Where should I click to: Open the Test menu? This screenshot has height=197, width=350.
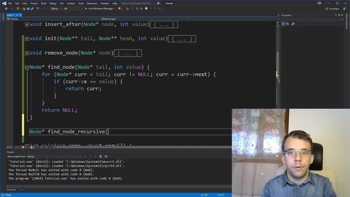[x=62, y=4]
